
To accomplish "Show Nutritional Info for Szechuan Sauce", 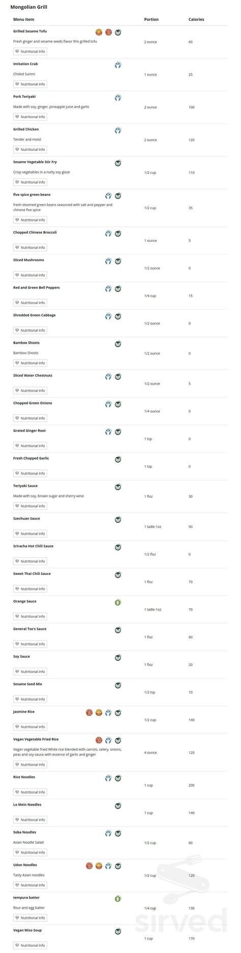I will tap(30, 534).
